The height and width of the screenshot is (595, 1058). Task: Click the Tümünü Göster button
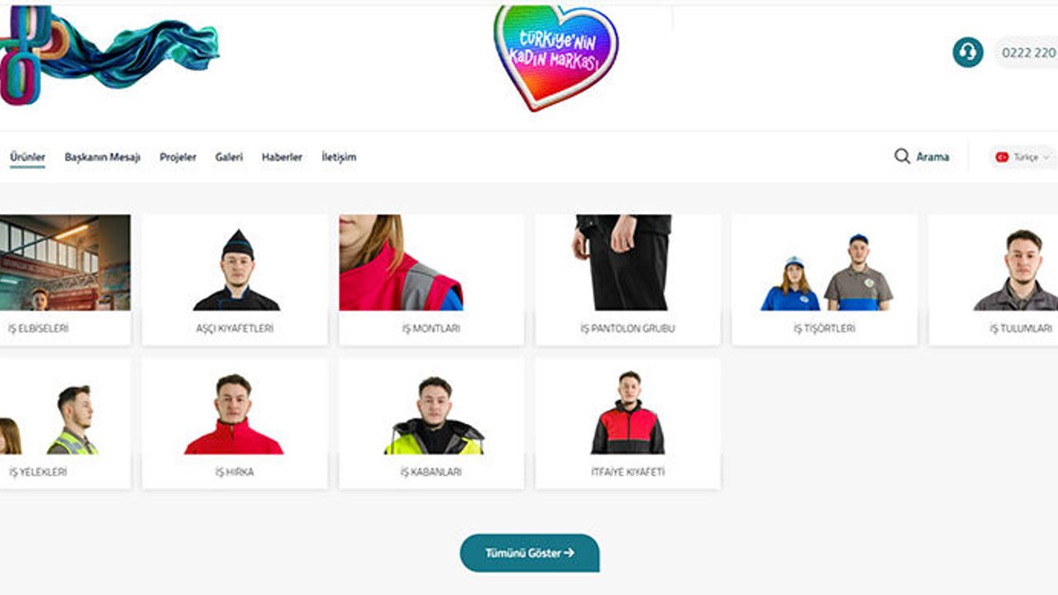[529, 553]
